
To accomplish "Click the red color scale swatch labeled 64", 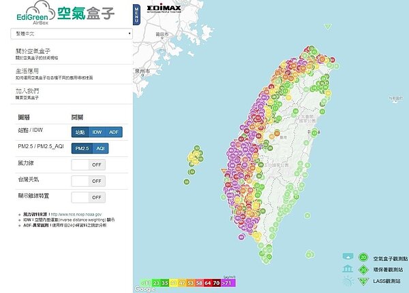I will click(208, 283).
